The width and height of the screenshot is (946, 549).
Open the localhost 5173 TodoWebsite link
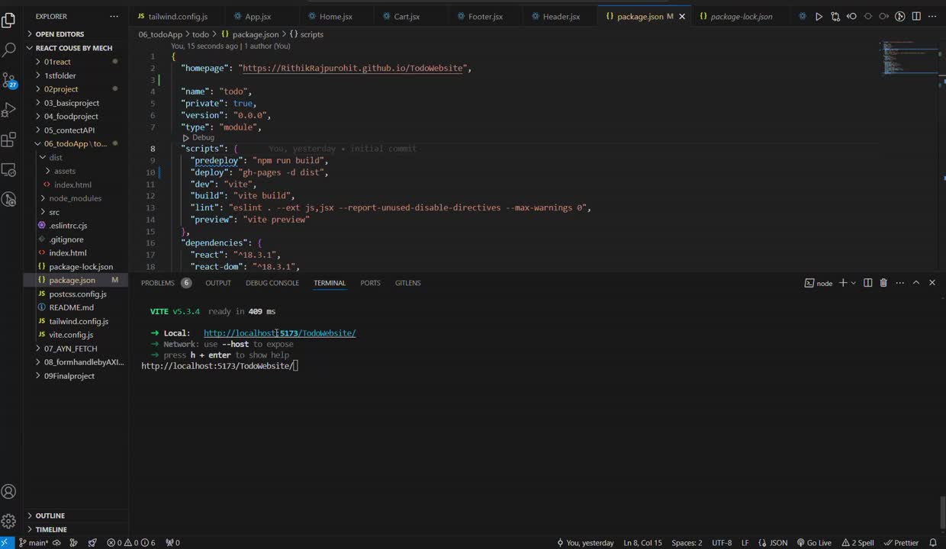279,333
